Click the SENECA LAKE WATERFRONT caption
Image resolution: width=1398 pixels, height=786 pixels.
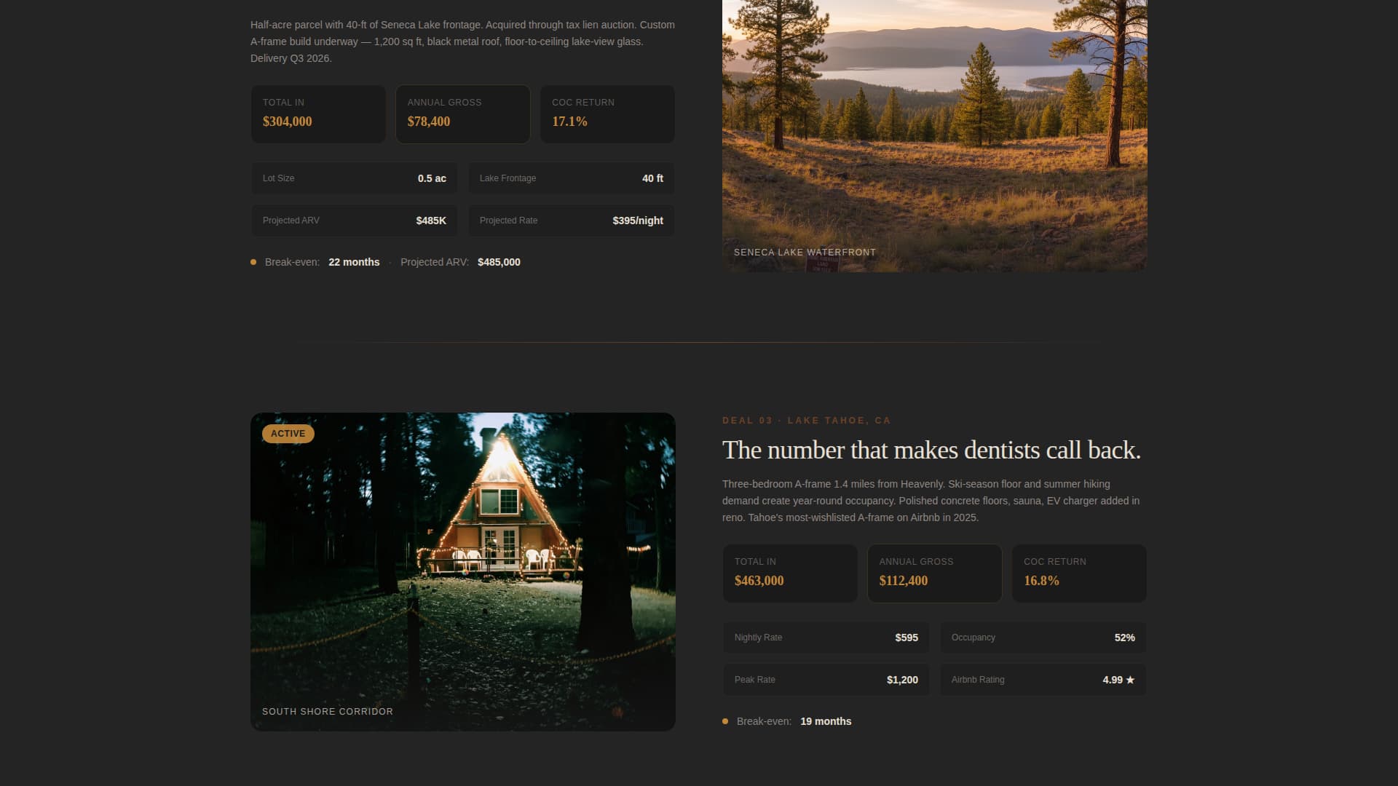pyautogui.click(x=805, y=252)
